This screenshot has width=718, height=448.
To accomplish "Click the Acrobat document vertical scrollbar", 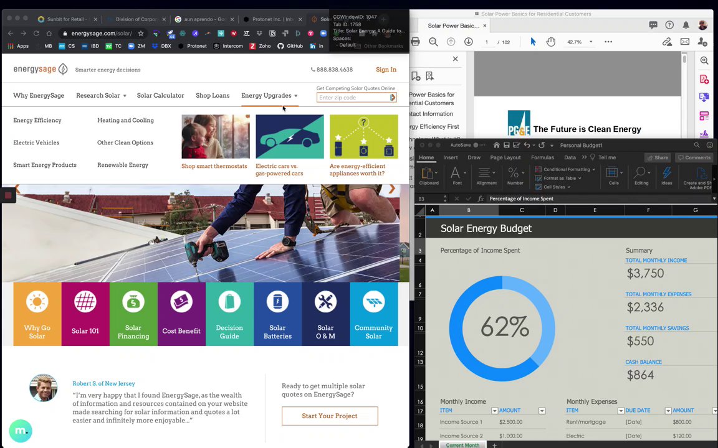I will 684,58.
